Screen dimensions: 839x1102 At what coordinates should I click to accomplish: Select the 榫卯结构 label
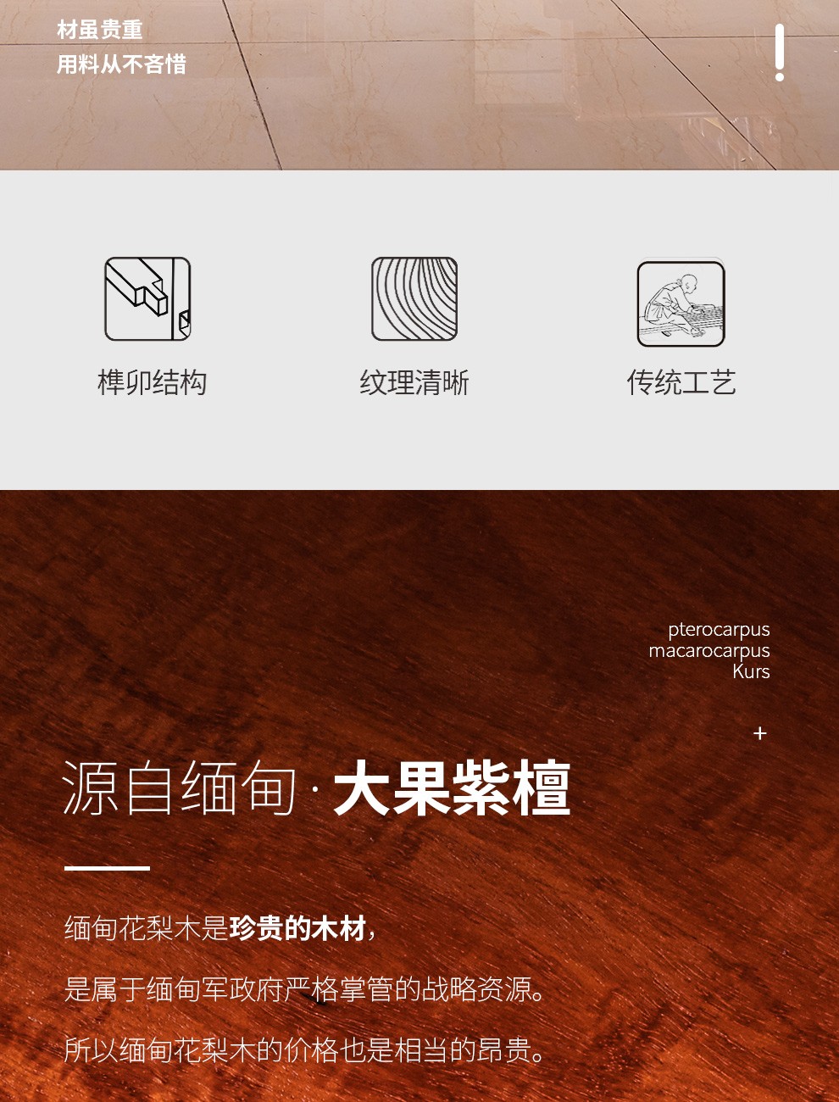pos(153,382)
